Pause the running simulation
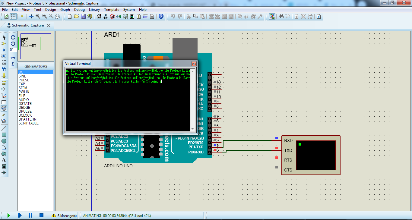Image resolution: width=412 pixels, height=220 pixels. pos(30,215)
